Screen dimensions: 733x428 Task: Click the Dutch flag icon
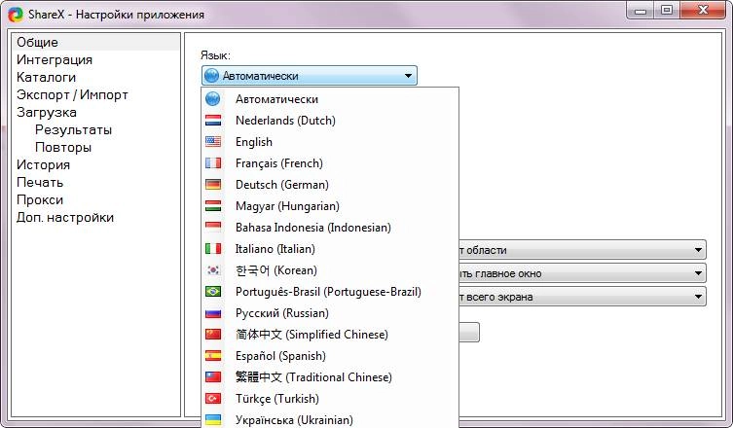[x=213, y=121]
